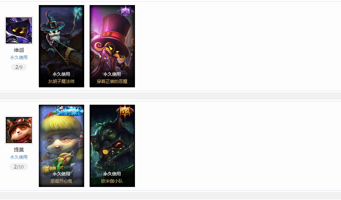Click the 传说 legendary badge icon
This screenshot has width=341, height=200.
point(125,111)
